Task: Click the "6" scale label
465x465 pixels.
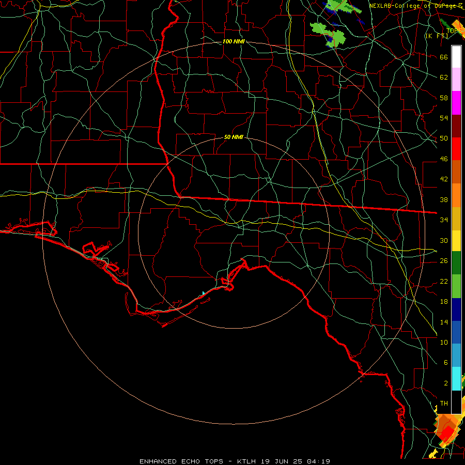Action: (x=445, y=362)
